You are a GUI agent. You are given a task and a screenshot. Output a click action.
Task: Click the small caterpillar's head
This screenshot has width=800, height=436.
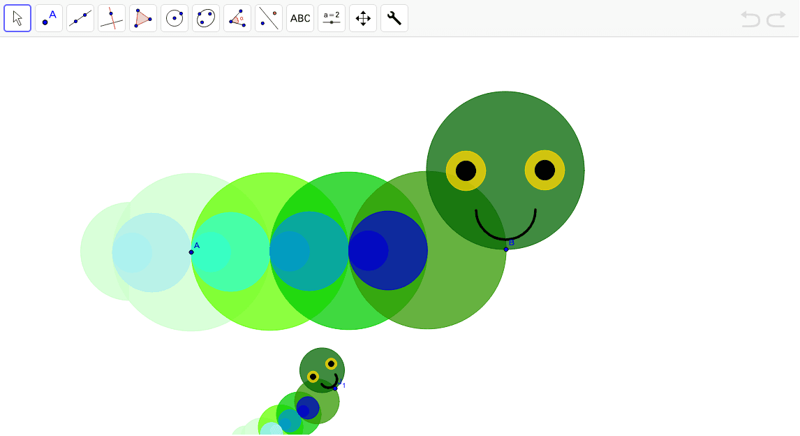pyautogui.click(x=322, y=370)
